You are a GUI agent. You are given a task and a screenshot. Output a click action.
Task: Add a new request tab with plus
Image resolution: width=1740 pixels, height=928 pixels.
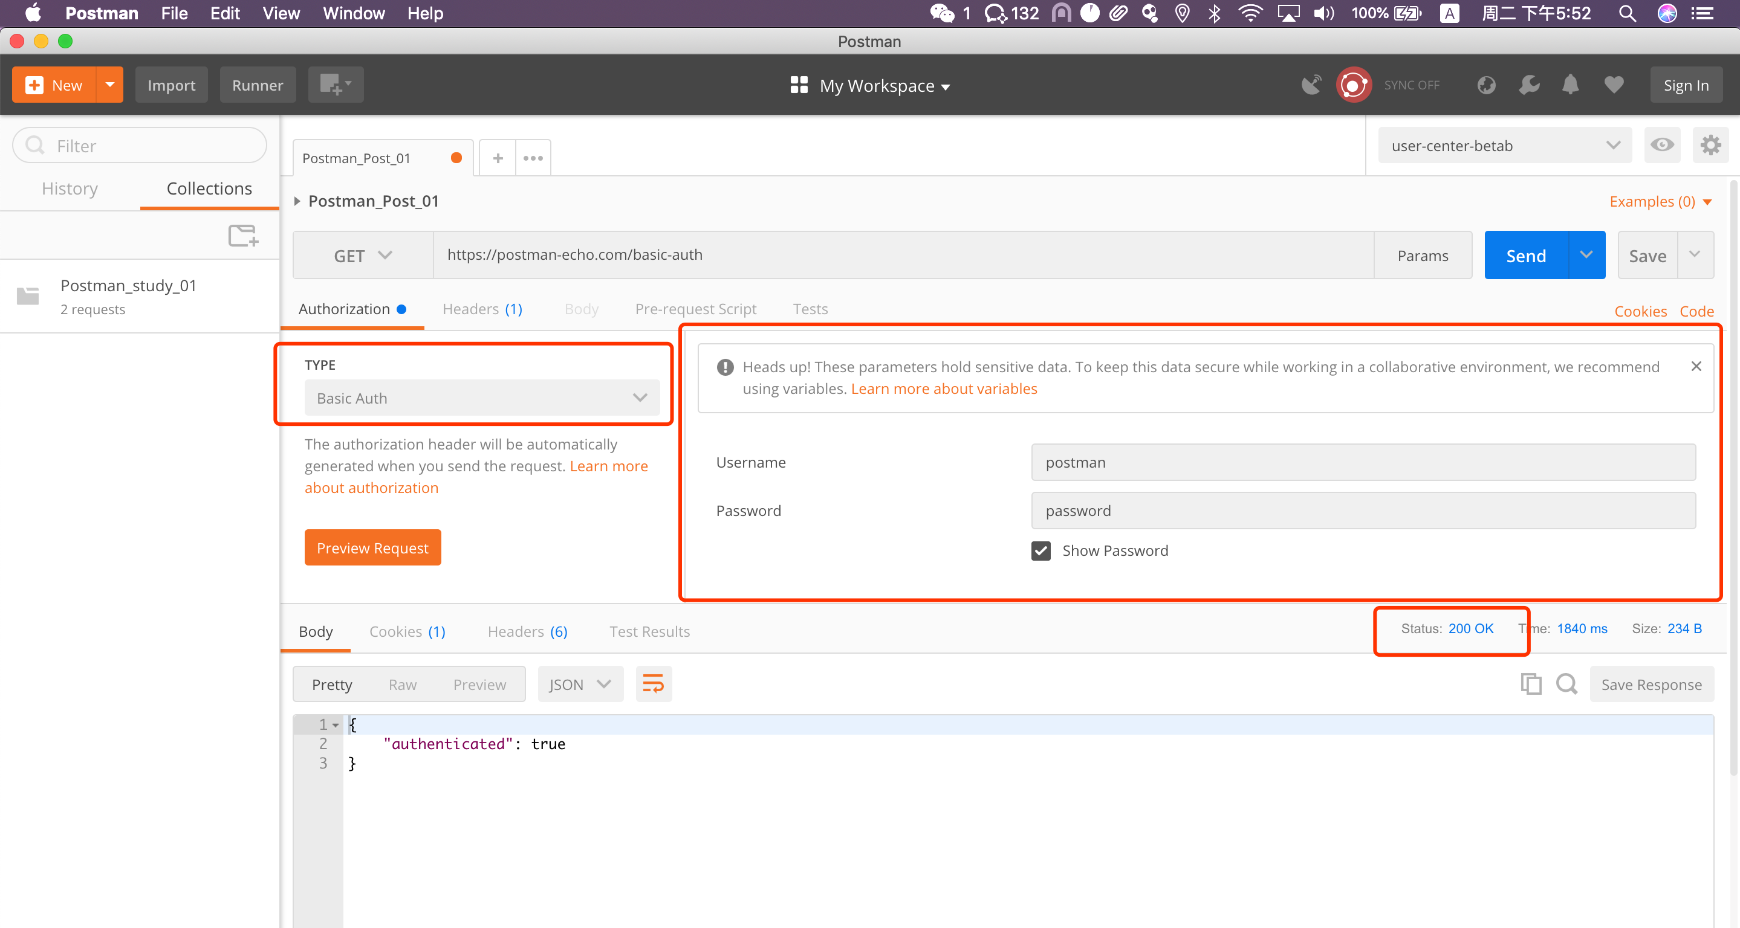[498, 158]
